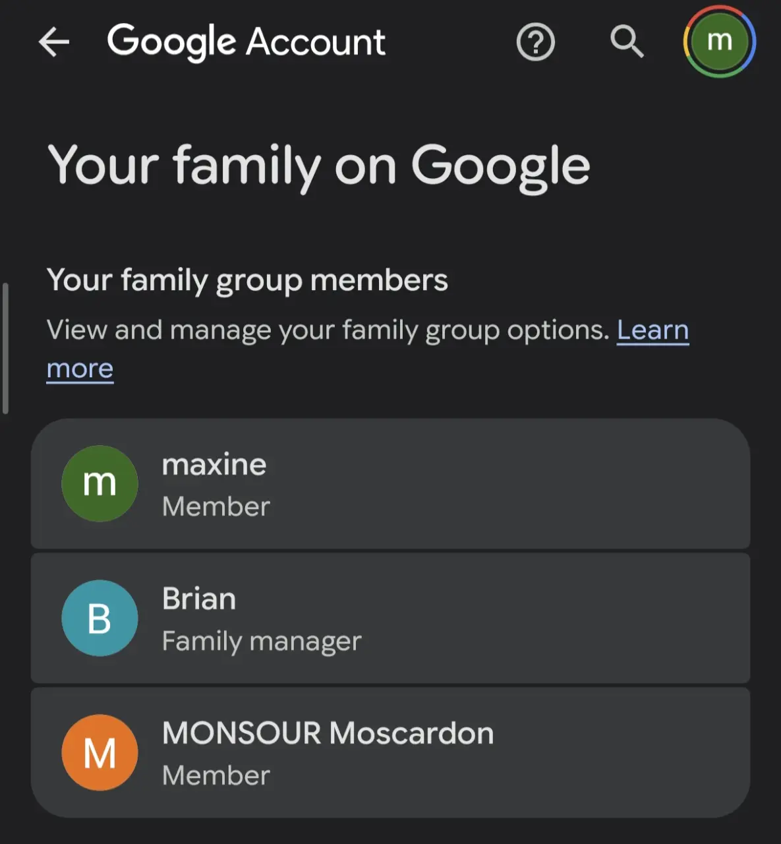Tap the back arrow icon

click(54, 43)
